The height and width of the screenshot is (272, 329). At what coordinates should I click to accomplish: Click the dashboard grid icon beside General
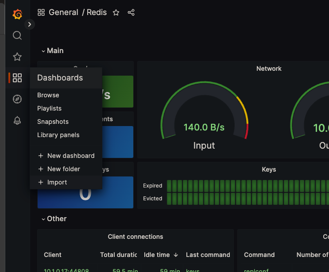41,12
